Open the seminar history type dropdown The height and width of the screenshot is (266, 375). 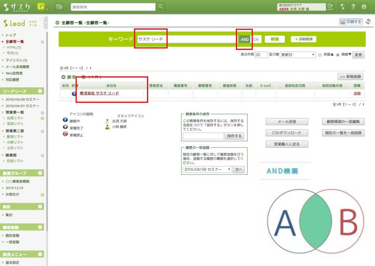tap(207, 169)
